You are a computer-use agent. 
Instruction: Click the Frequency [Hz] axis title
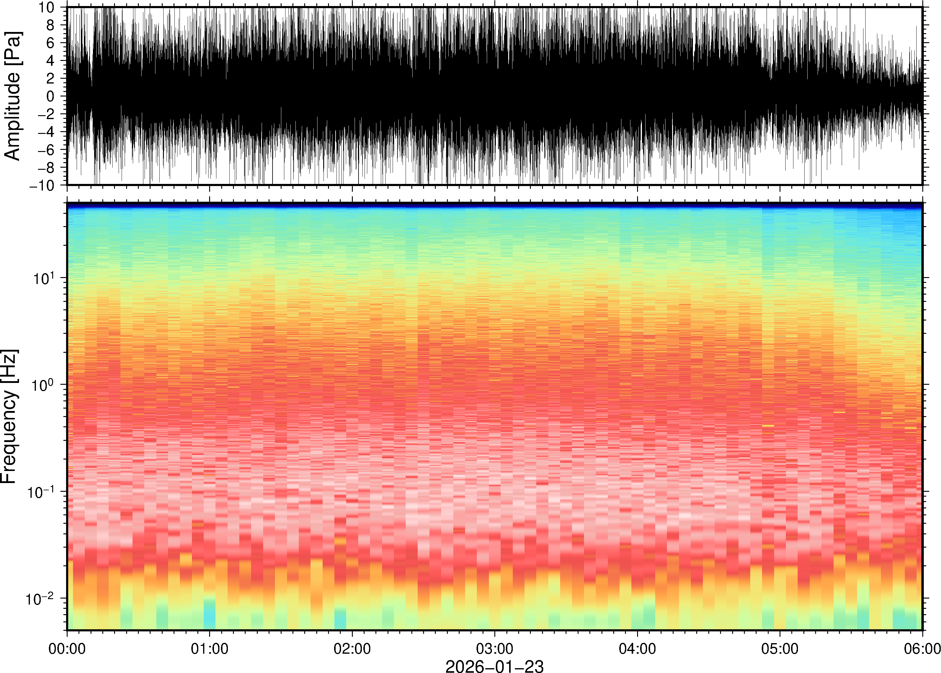[9, 416]
